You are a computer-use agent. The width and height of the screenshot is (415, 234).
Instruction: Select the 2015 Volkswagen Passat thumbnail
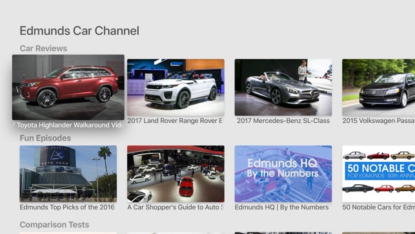point(378,87)
